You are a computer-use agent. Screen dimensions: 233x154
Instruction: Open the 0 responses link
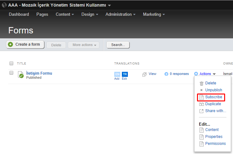tap(179, 74)
